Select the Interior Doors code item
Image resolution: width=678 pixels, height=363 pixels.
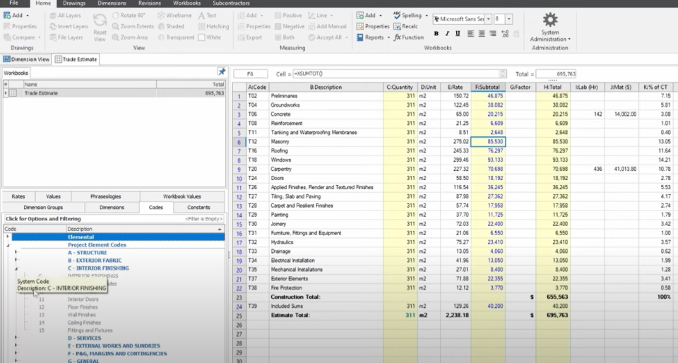pyautogui.click(x=83, y=299)
